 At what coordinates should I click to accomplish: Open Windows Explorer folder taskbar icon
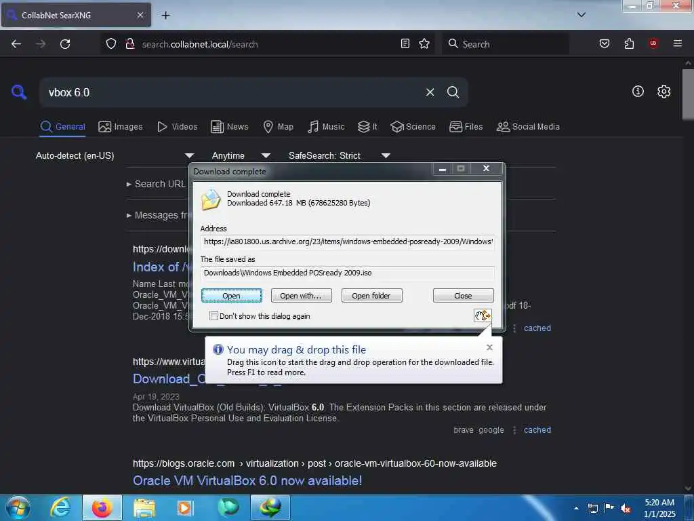(144, 507)
